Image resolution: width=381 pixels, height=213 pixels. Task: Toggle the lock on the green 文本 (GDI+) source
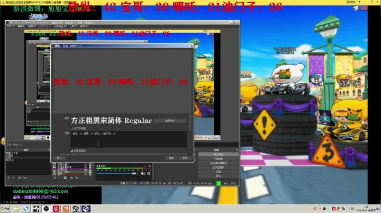click(x=90, y=172)
